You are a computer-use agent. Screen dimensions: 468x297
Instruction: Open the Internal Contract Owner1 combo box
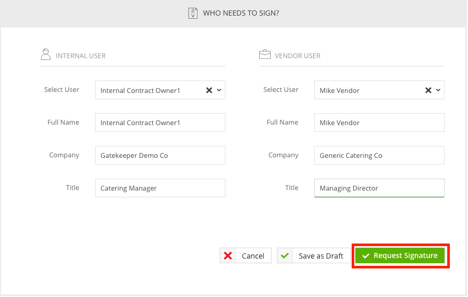coord(160,90)
